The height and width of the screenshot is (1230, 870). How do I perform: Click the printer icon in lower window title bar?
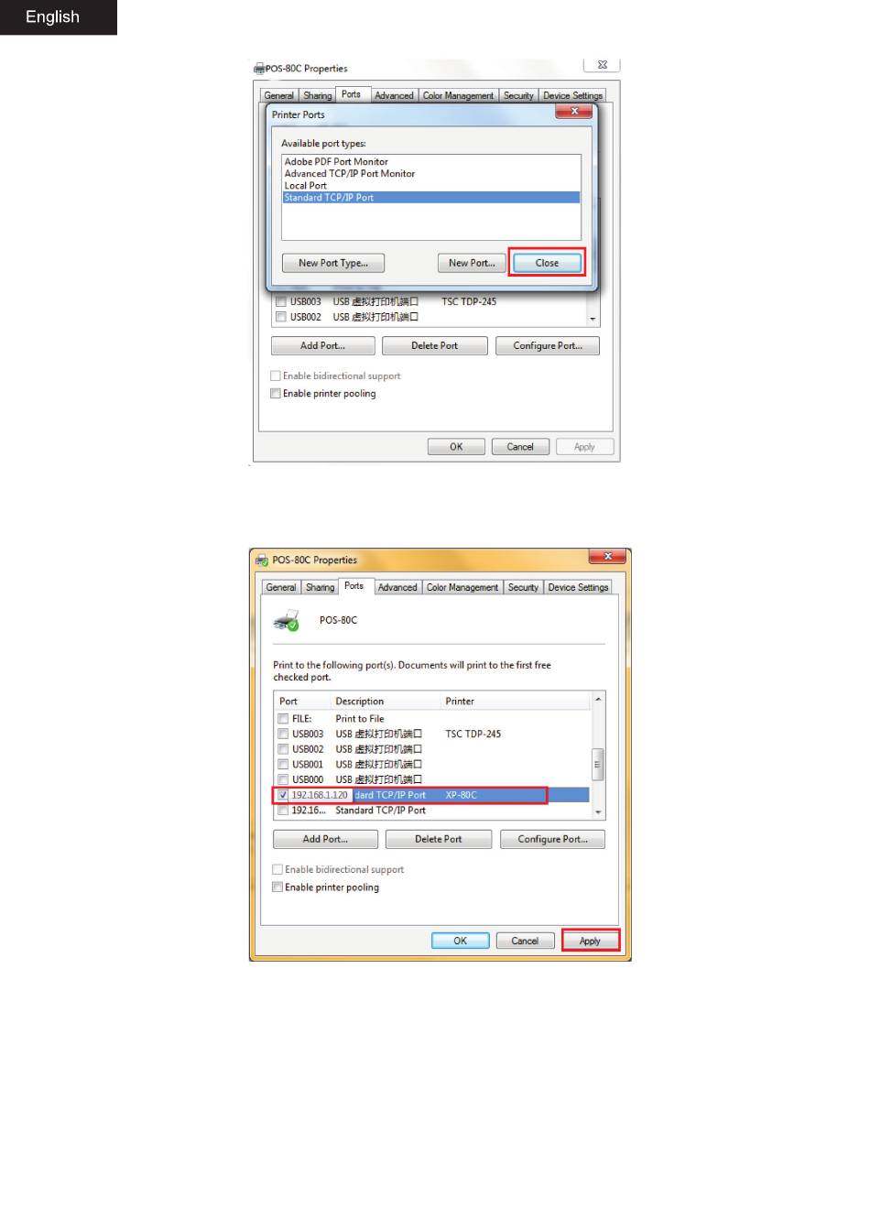(262, 560)
